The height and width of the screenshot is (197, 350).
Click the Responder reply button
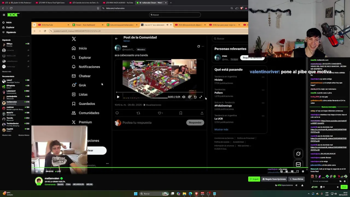click(x=195, y=123)
